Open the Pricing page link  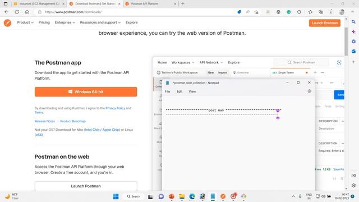pyautogui.click(x=44, y=22)
